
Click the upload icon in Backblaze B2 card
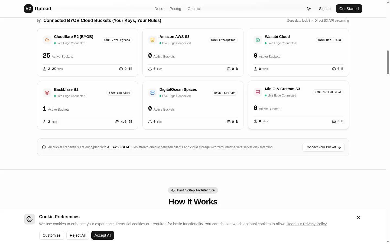45,122
